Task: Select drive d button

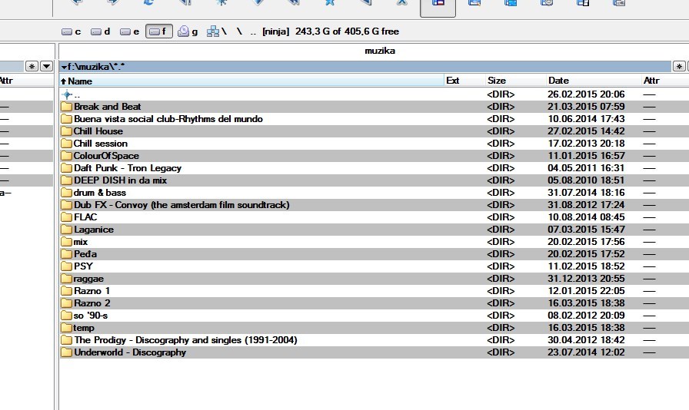Action: pos(100,31)
